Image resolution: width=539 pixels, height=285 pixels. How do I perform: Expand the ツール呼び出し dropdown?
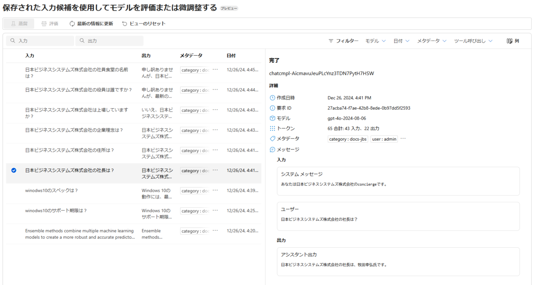click(473, 41)
